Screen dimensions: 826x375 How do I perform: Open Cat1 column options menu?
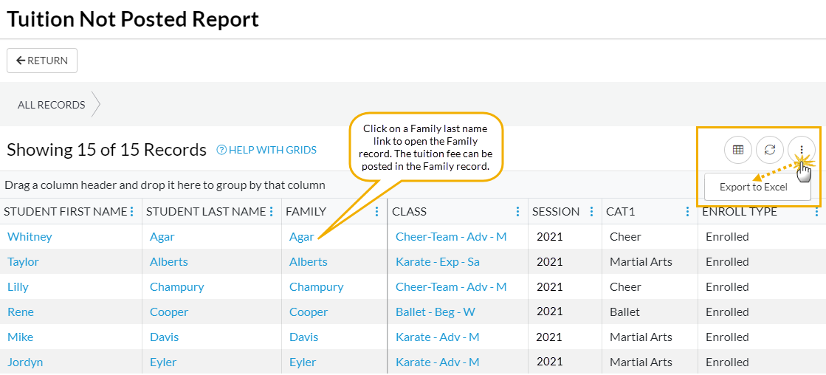(687, 212)
